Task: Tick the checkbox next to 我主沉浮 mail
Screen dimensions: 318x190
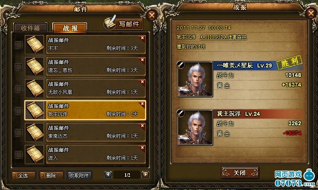Action: click(19, 111)
